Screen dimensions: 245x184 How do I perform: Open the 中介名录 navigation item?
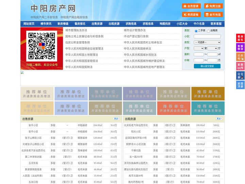[x=199, y=24]
